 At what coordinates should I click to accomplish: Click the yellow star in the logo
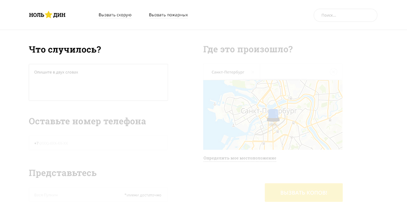(x=49, y=15)
